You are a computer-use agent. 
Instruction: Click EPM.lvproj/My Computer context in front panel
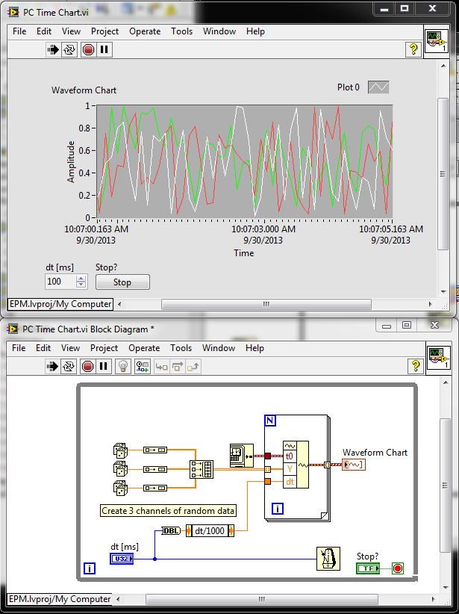point(60,304)
